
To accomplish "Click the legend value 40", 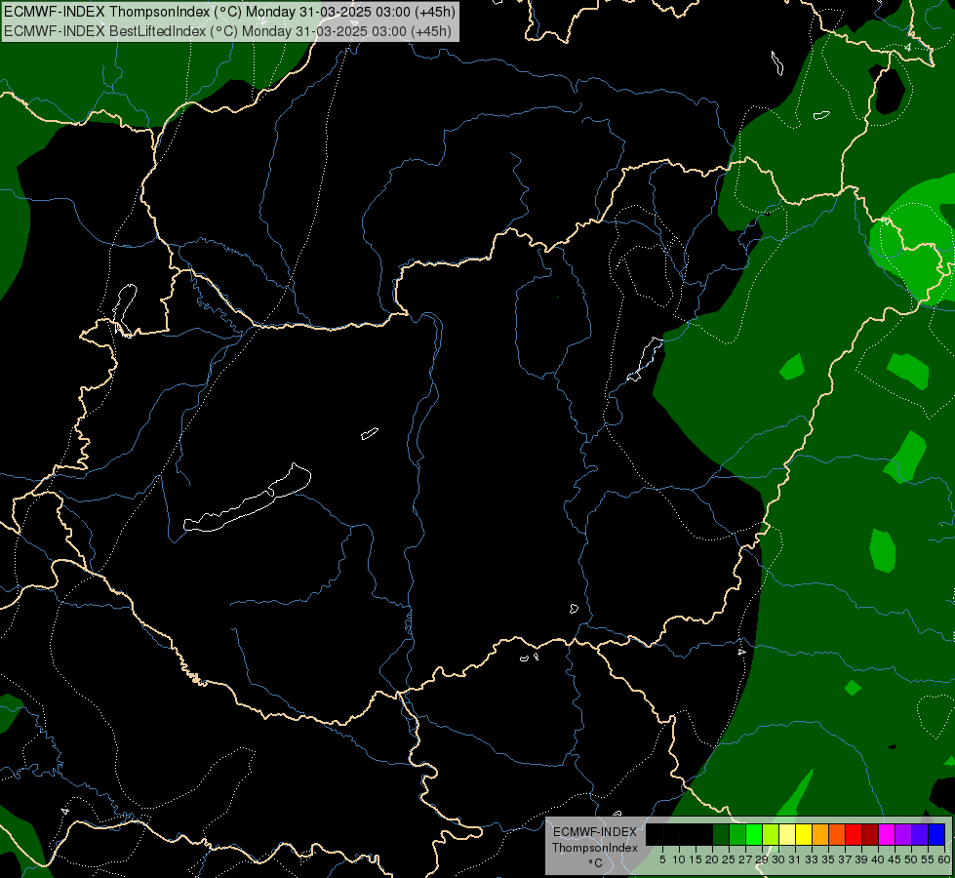I will [878, 859].
